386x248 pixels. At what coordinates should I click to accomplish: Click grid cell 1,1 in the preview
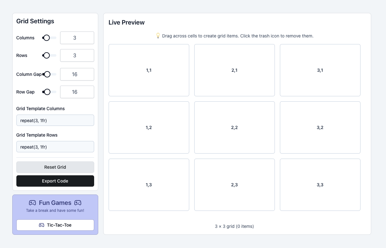point(149,70)
